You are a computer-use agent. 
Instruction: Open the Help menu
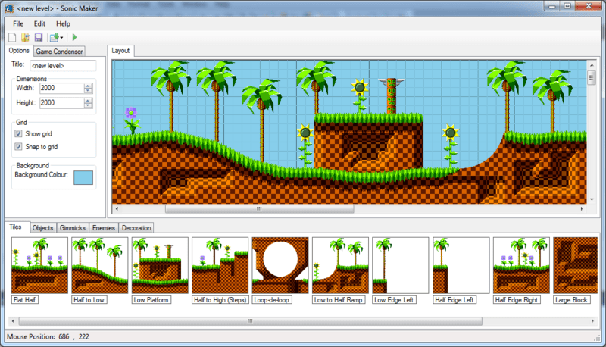point(63,23)
